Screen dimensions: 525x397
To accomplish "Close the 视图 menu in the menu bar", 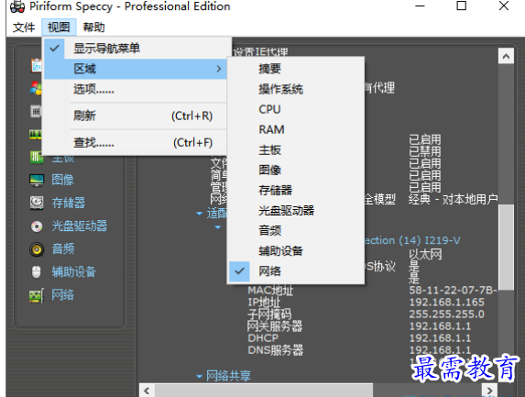I will click(x=59, y=28).
